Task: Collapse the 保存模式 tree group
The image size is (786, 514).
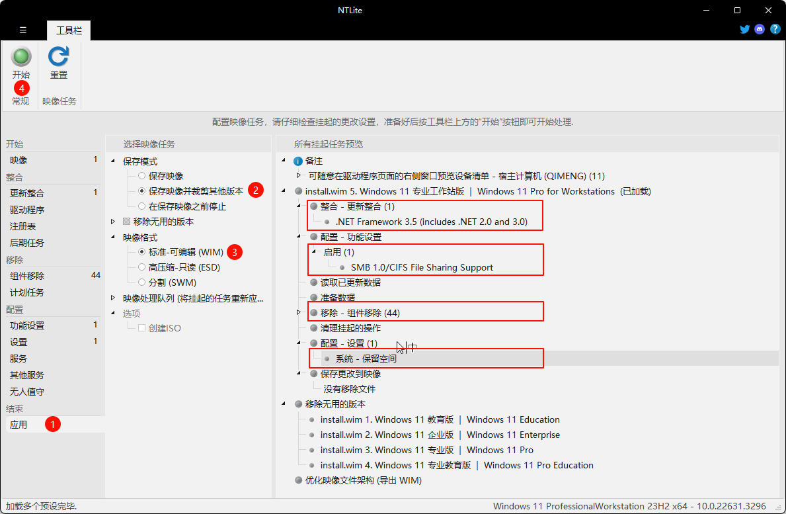Action: coord(113,161)
